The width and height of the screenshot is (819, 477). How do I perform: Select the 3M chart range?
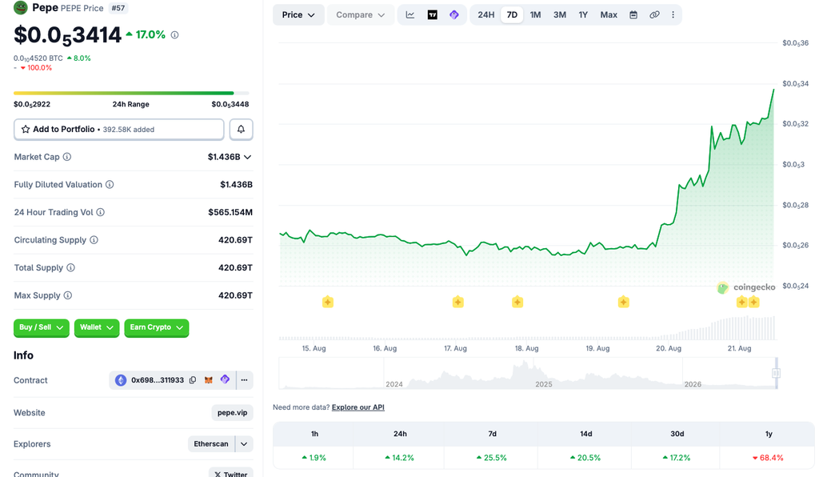coord(559,14)
